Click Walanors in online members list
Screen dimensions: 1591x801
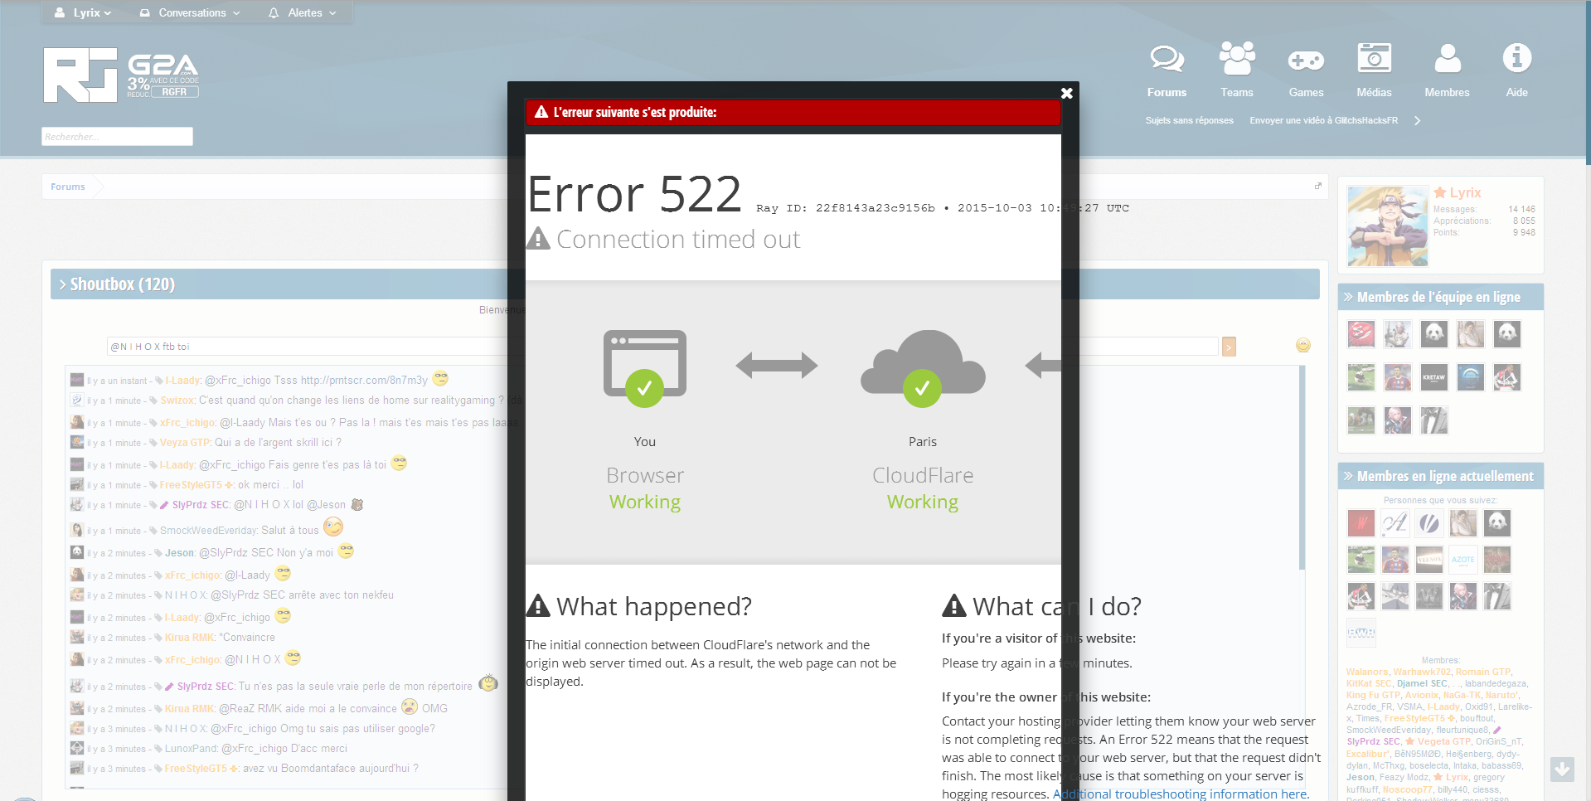point(1367,672)
